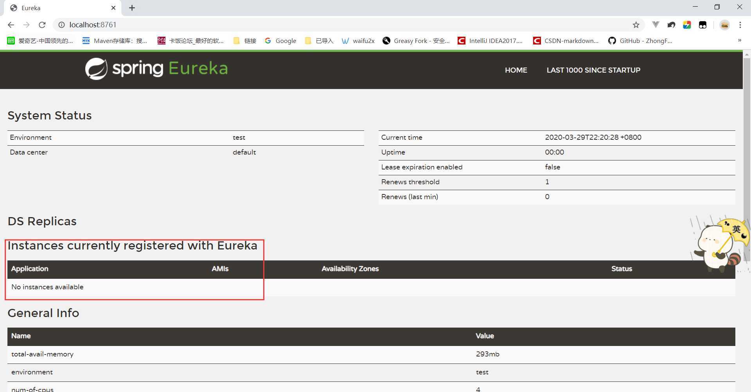Click the Environment 'test' value in System Status
751x392 pixels.
239,137
